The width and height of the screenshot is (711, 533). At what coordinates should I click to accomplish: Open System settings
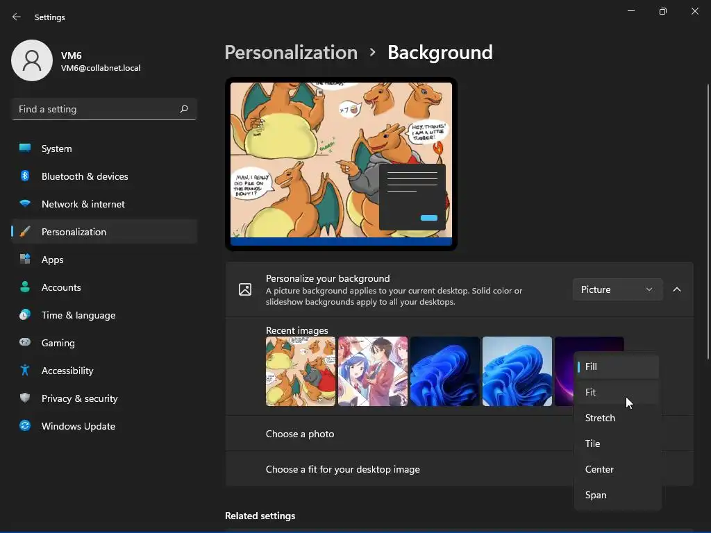(x=104, y=149)
